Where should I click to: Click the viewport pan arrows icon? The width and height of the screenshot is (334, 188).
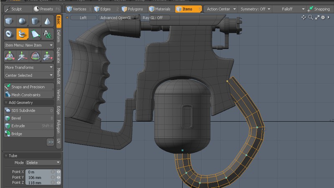point(304,18)
